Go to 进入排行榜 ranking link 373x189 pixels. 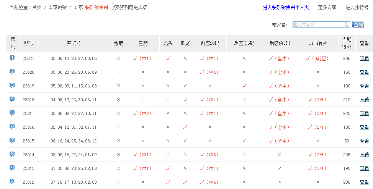click(x=357, y=7)
